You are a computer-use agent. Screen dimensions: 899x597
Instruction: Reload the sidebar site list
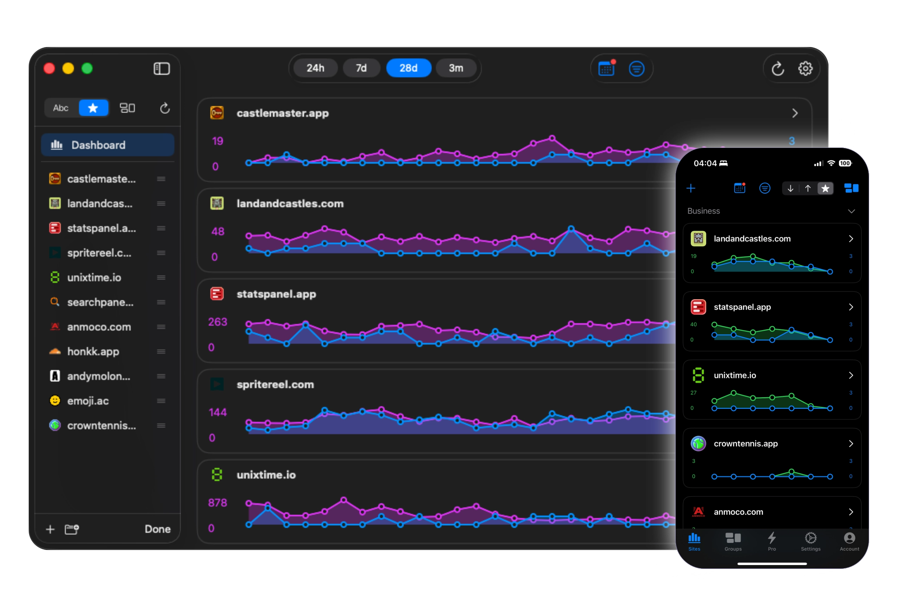click(165, 108)
